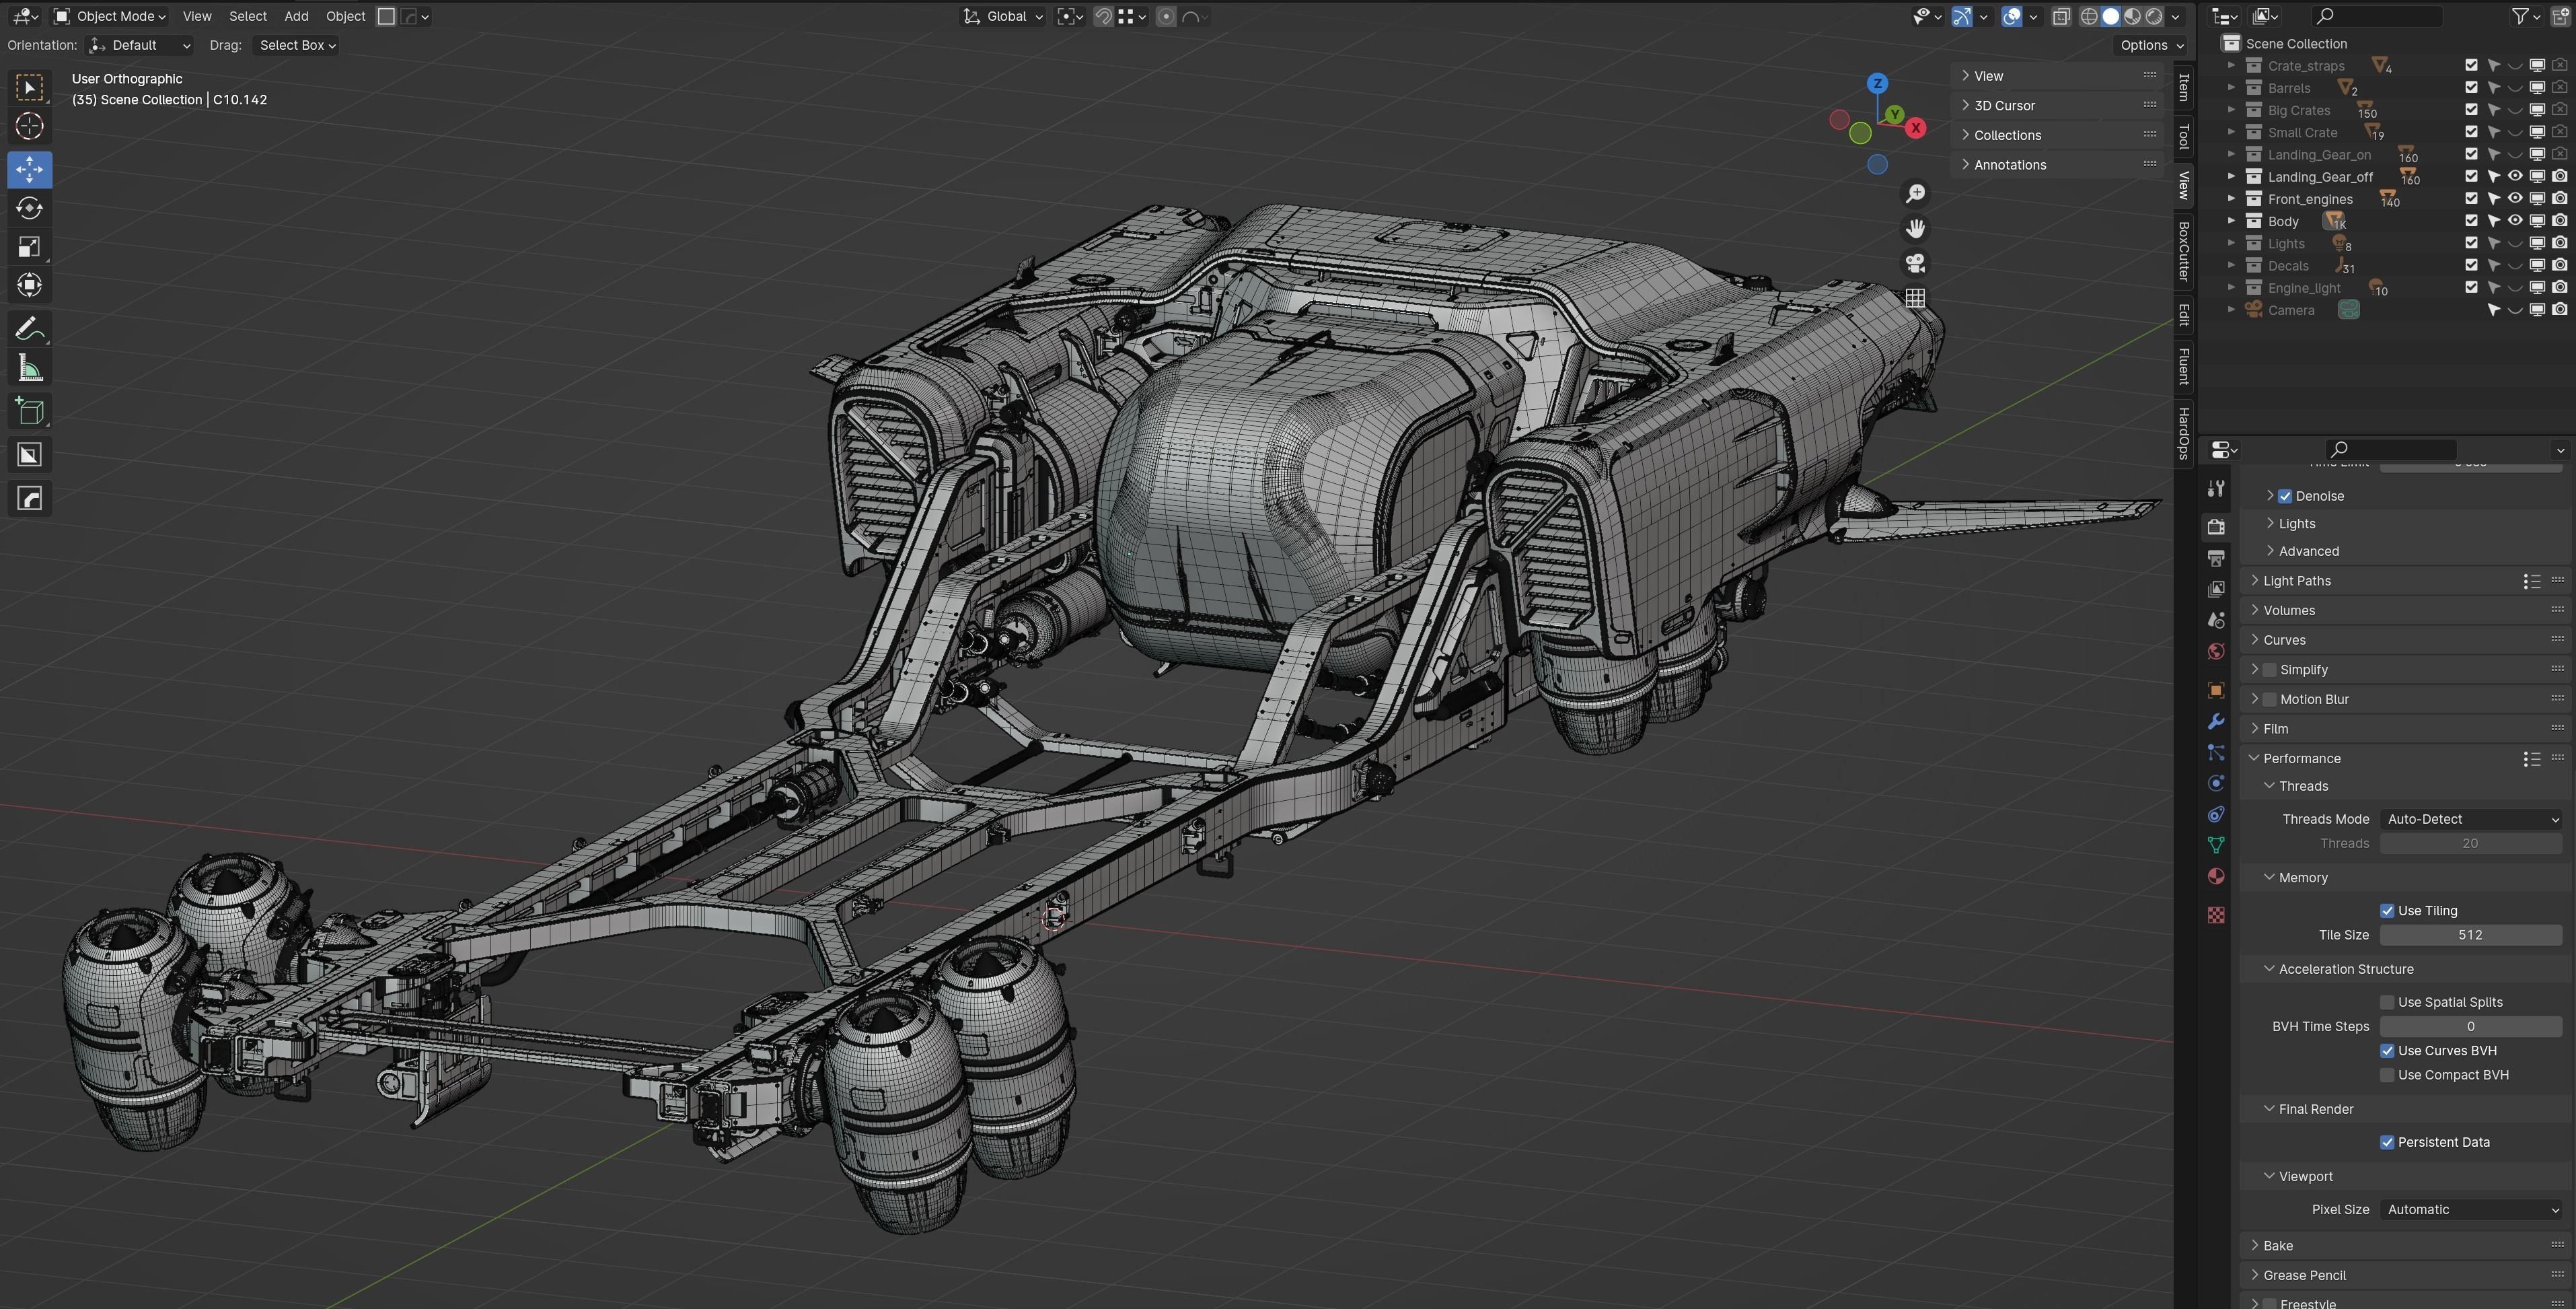The height and width of the screenshot is (1309, 2576).
Task: Disable Lights collection in renders
Action: tap(2559, 243)
